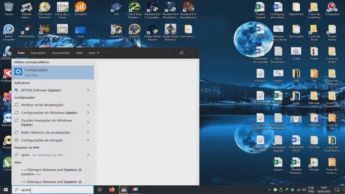Launch IQ Option desktop shortcut
Viewport: 345px width, 194px height.
[x=80, y=9]
